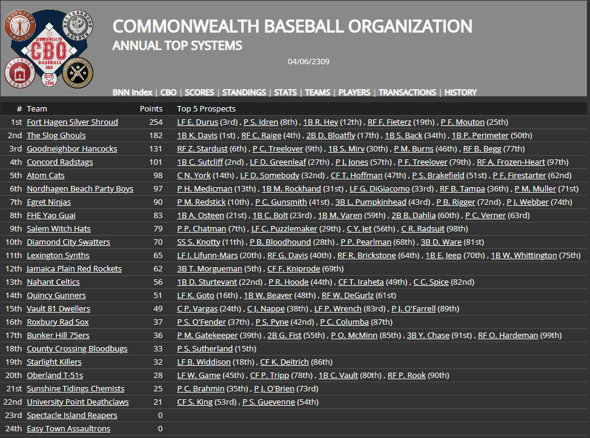Click the central CBO Baseball diamond logo

(49, 47)
